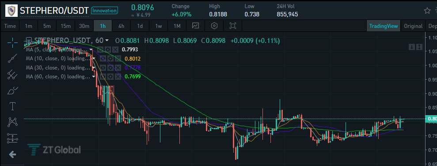Select the XABCD pattern tool

[12, 122]
